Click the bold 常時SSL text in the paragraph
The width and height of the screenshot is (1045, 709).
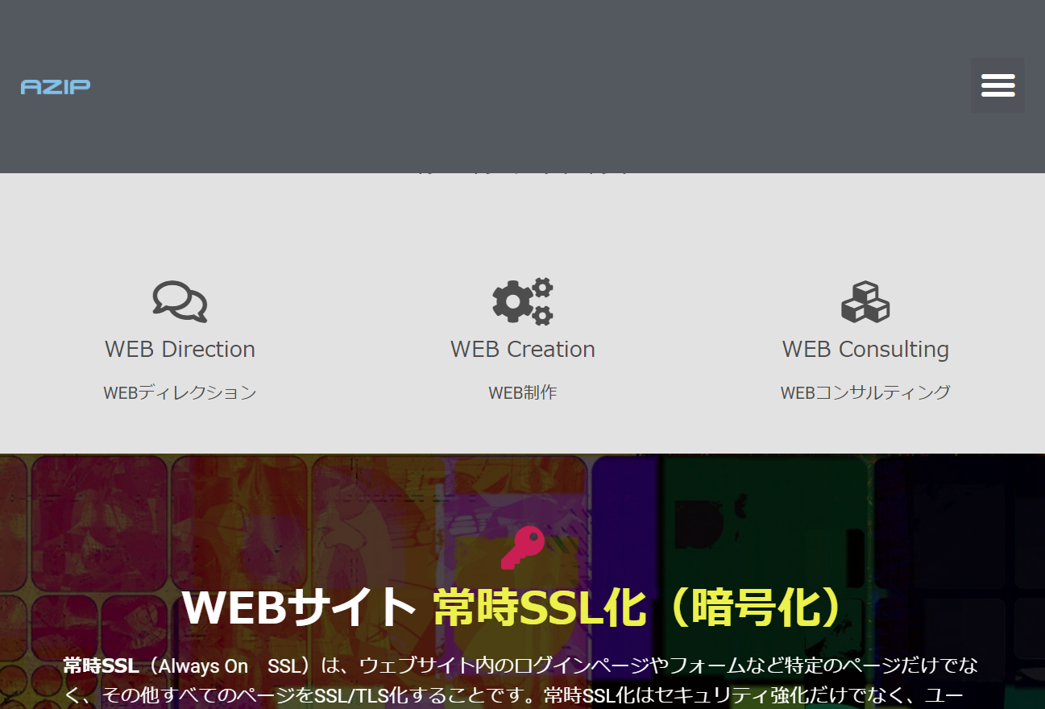101,666
